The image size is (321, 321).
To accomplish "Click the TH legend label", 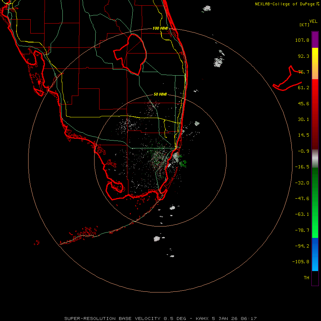I will 306,278.
